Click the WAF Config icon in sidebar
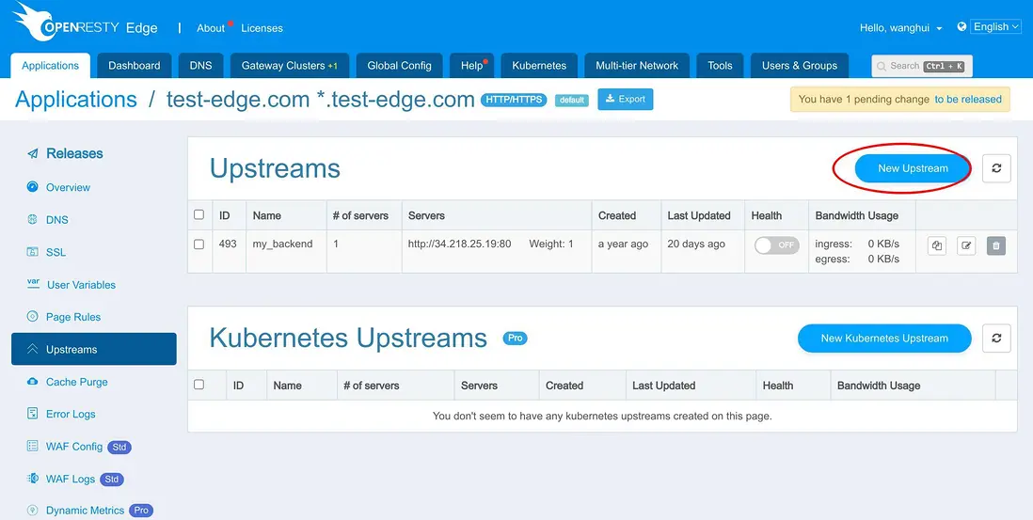Screen dimensions: 1033x520 (x=32, y=447)
